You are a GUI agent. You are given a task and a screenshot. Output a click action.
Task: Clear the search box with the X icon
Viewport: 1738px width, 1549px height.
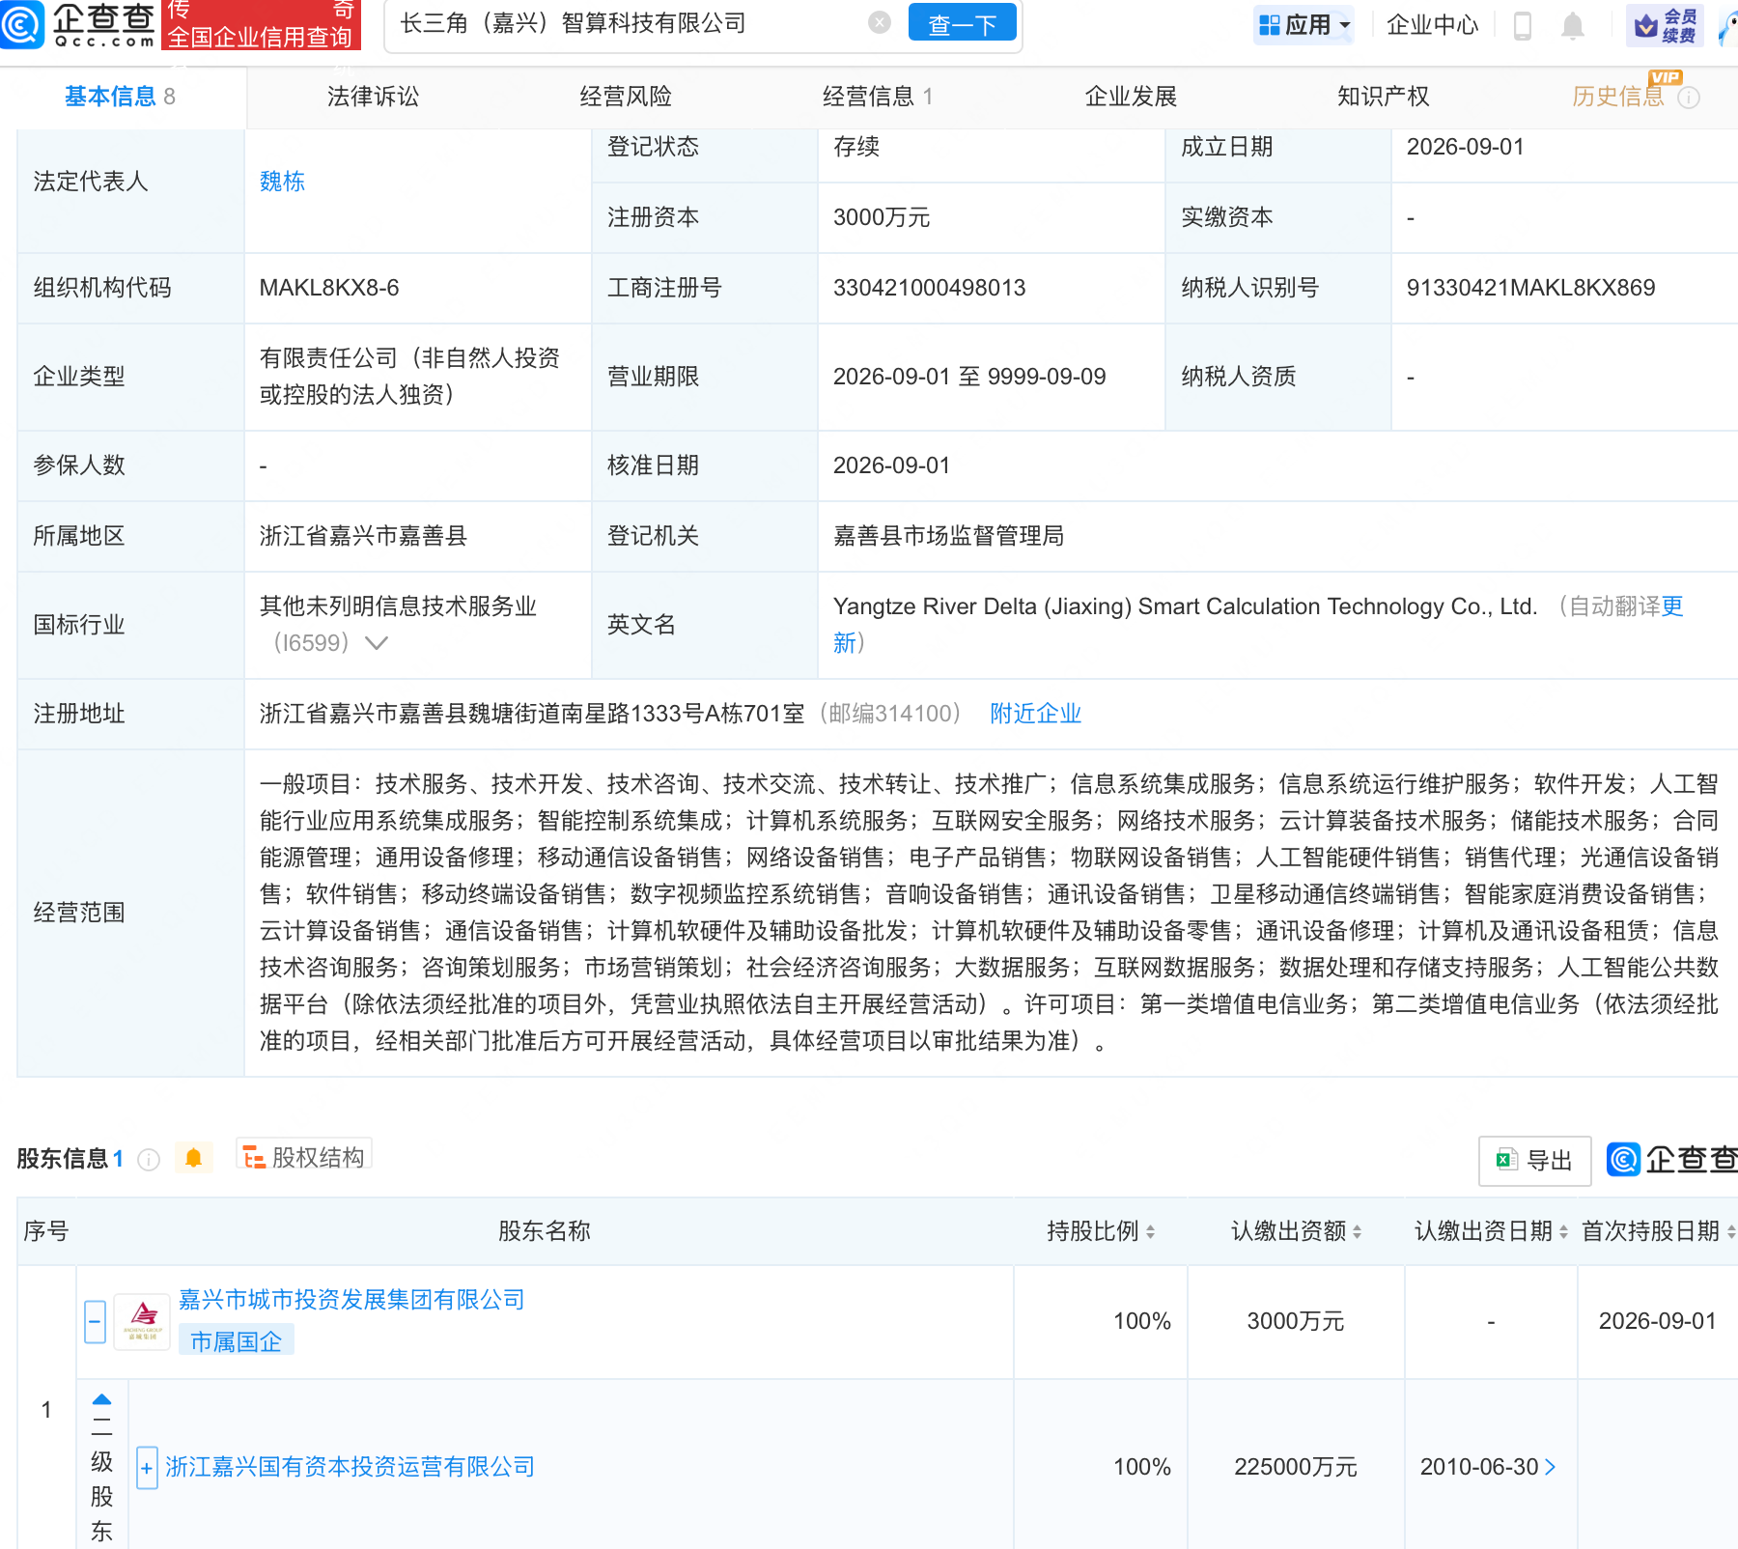click(x=879, y=22)
